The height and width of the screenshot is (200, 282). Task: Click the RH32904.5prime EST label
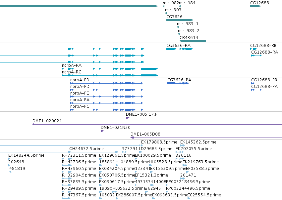(x=79, y=175)
